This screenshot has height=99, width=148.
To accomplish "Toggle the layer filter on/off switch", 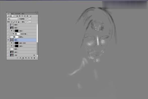I will click(x=31, y=16).
